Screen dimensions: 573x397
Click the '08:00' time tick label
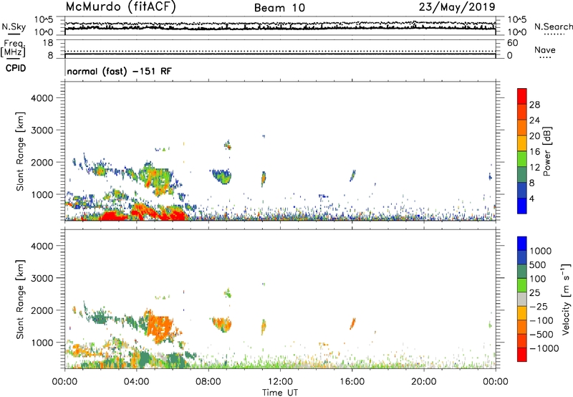208,382
